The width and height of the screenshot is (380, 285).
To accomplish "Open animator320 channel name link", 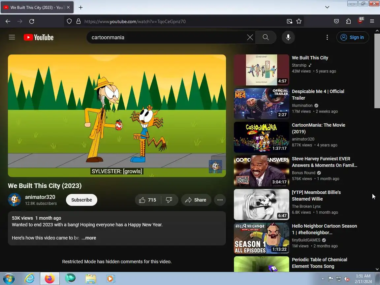I will 40,197.
